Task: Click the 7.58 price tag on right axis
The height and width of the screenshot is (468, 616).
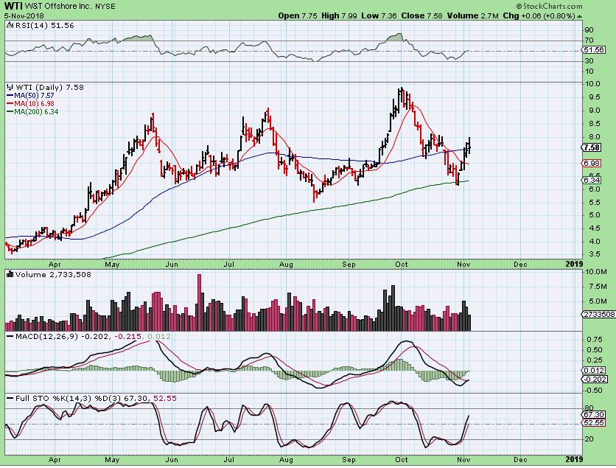Action: (x=592, y=147)
